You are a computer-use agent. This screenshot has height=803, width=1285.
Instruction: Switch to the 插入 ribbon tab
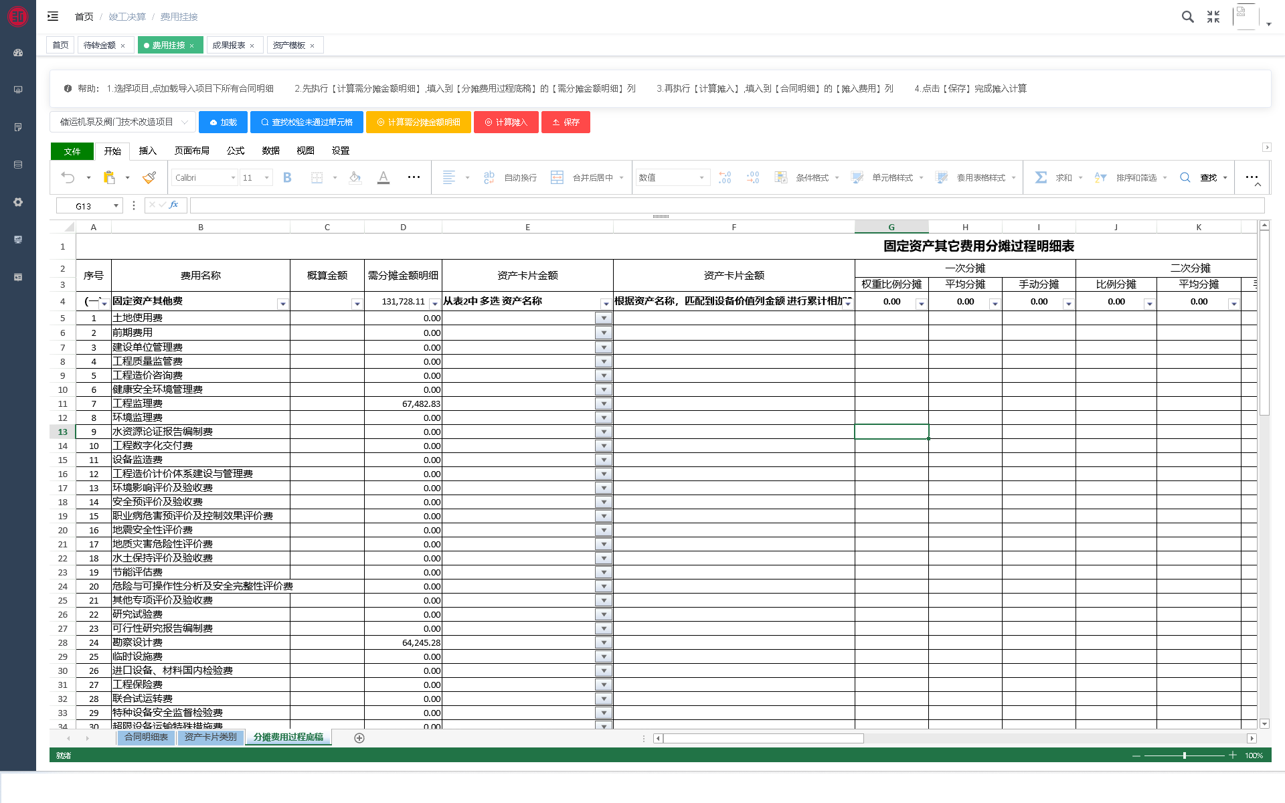point(147,151)
